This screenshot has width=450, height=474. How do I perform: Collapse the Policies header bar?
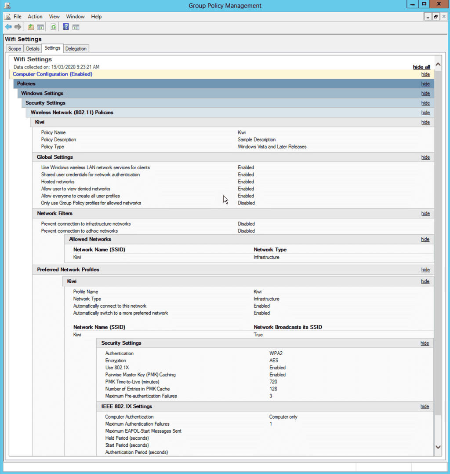(224, 84)
